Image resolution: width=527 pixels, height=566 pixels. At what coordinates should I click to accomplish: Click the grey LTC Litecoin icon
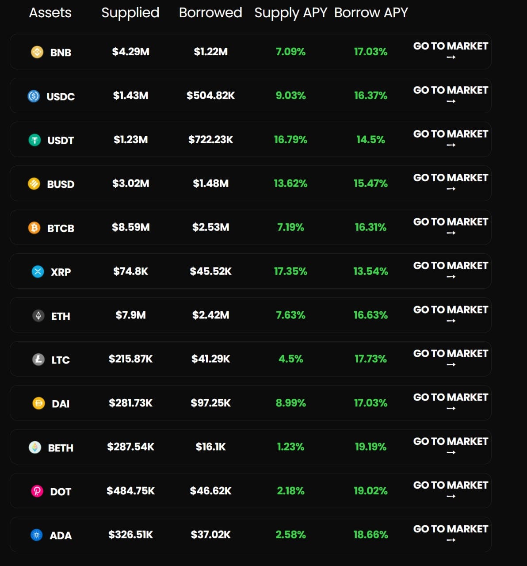click(38, 359)
